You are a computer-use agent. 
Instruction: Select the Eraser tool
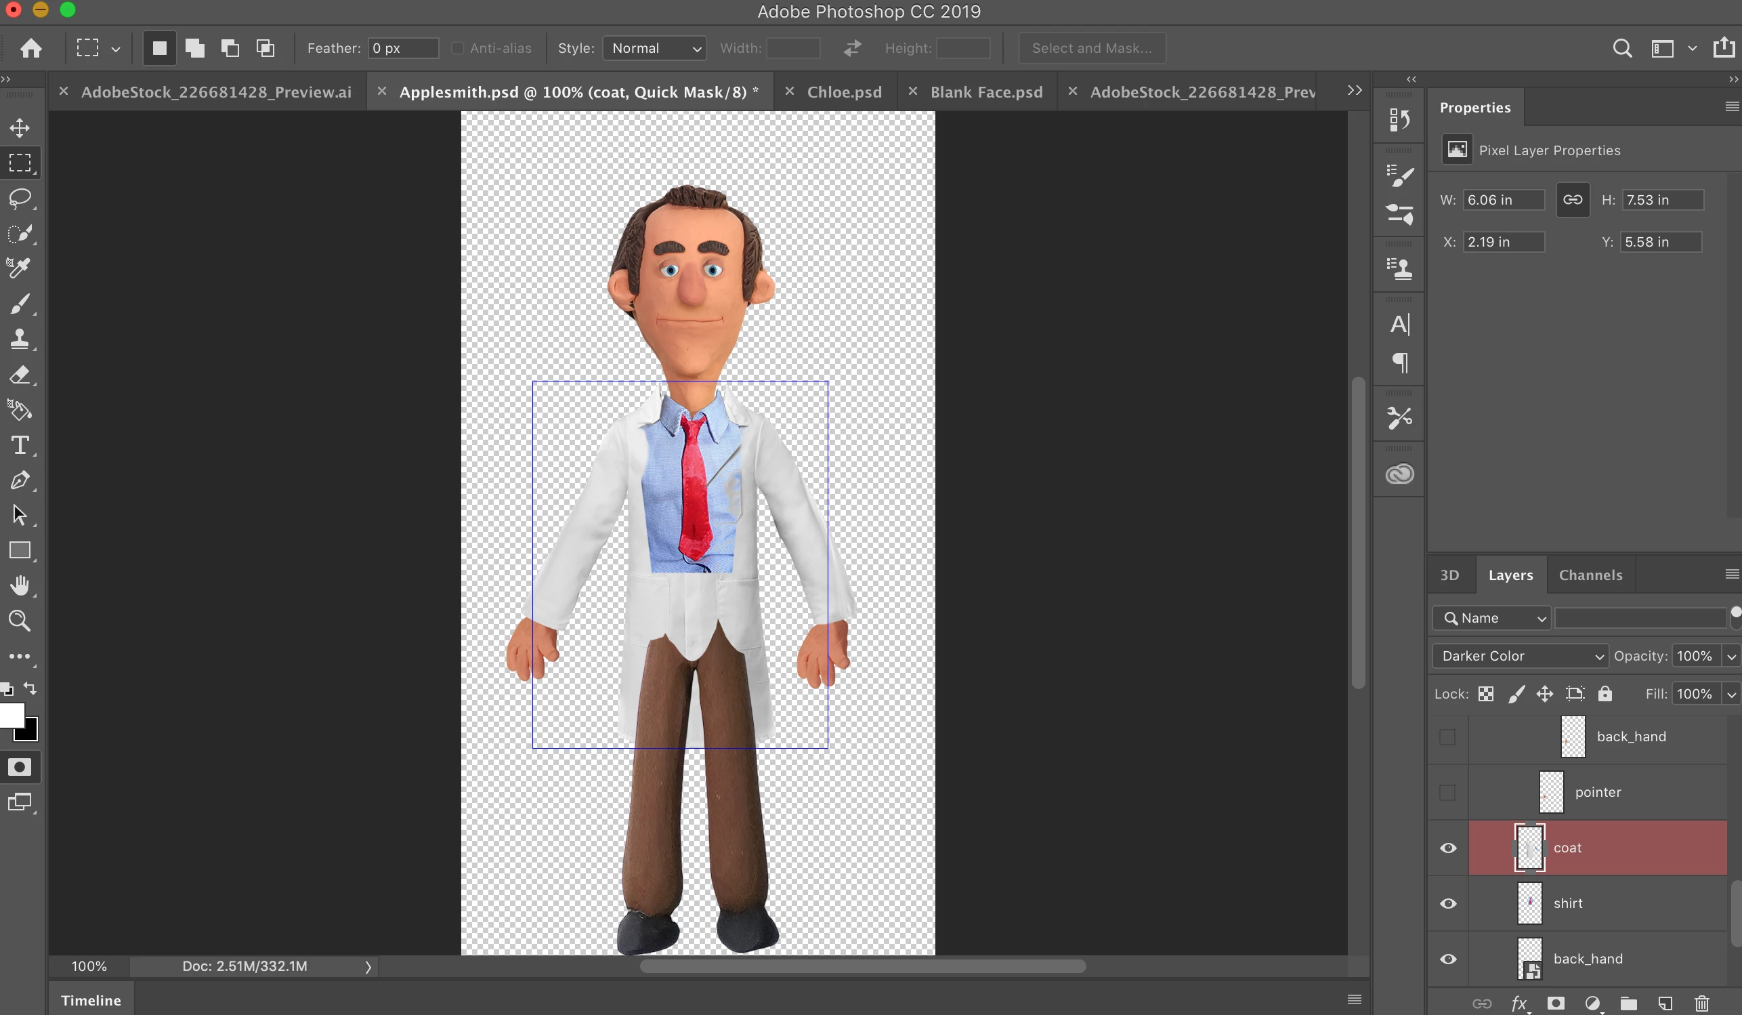(x=20, y=375)
